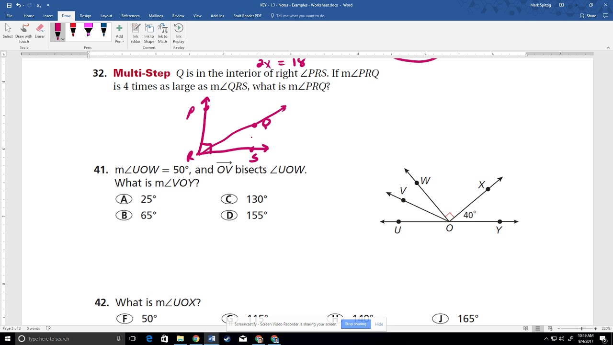Enable Ink to Shape conversion
Screen dimensions: 613x345
click(x=149, y=33)
